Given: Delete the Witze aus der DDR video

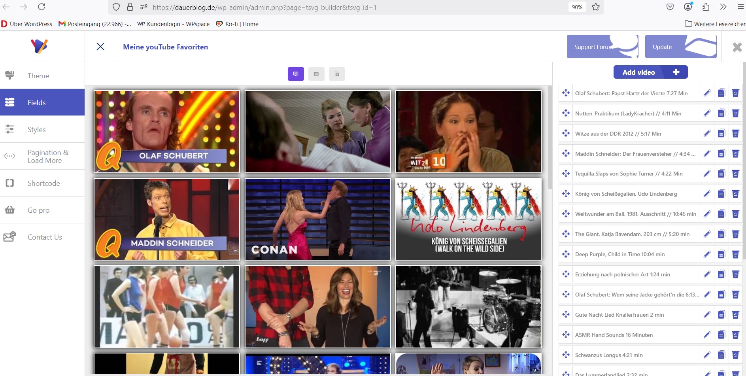Looking at the screenshot, I should coord(735,134).
